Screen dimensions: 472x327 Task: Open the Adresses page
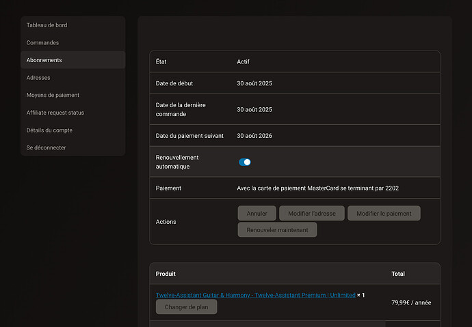(x=38, y=78)
